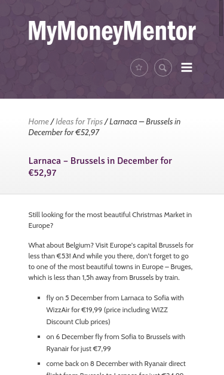Image resolution: width=224 pixels, height=375 pixels.
Task: Click the star favorites icon in header
Action: pos(139,68)
